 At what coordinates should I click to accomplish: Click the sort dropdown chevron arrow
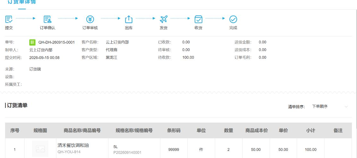(346, 107)
